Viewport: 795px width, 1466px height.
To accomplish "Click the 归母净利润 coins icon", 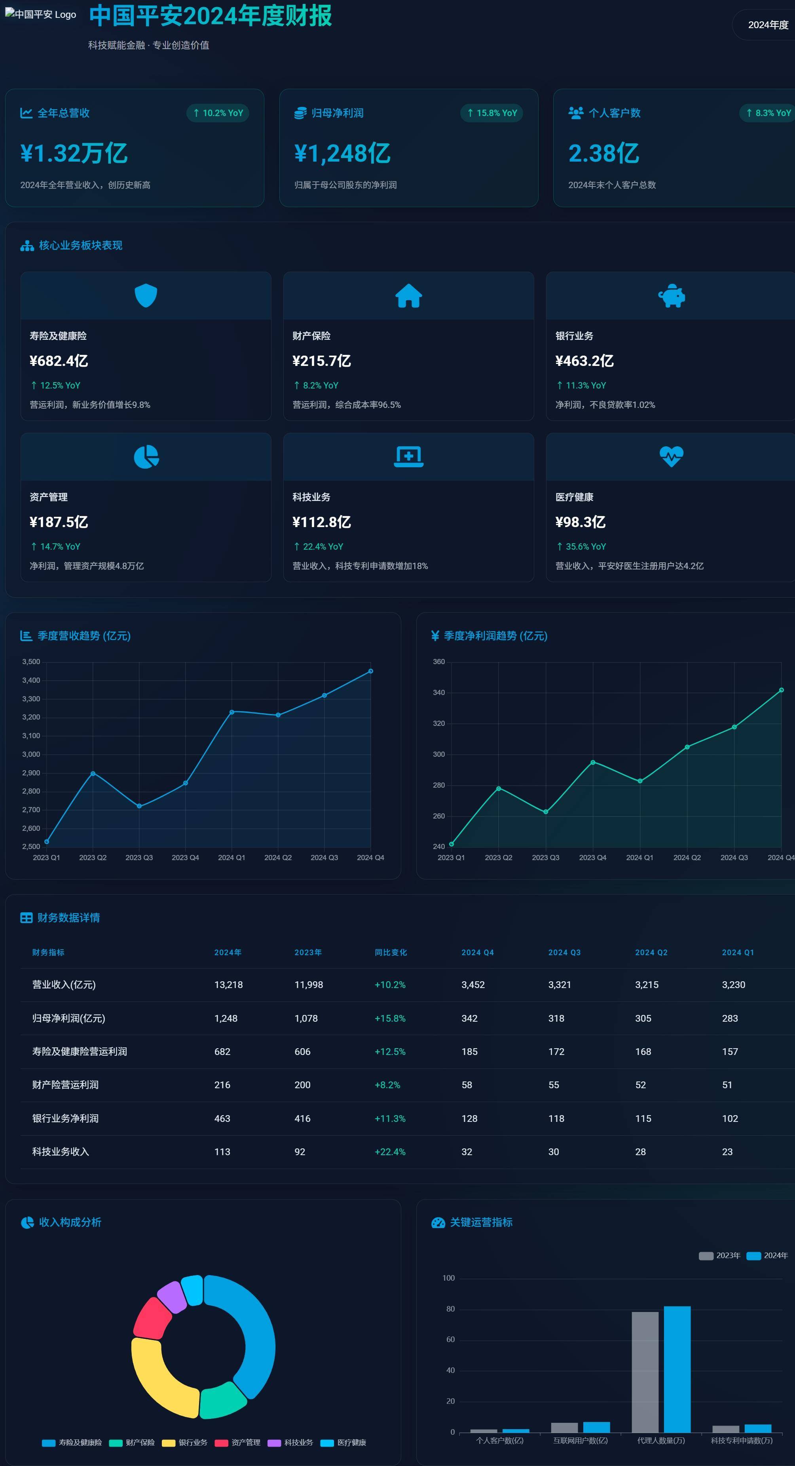I will [x=300, y=113].
